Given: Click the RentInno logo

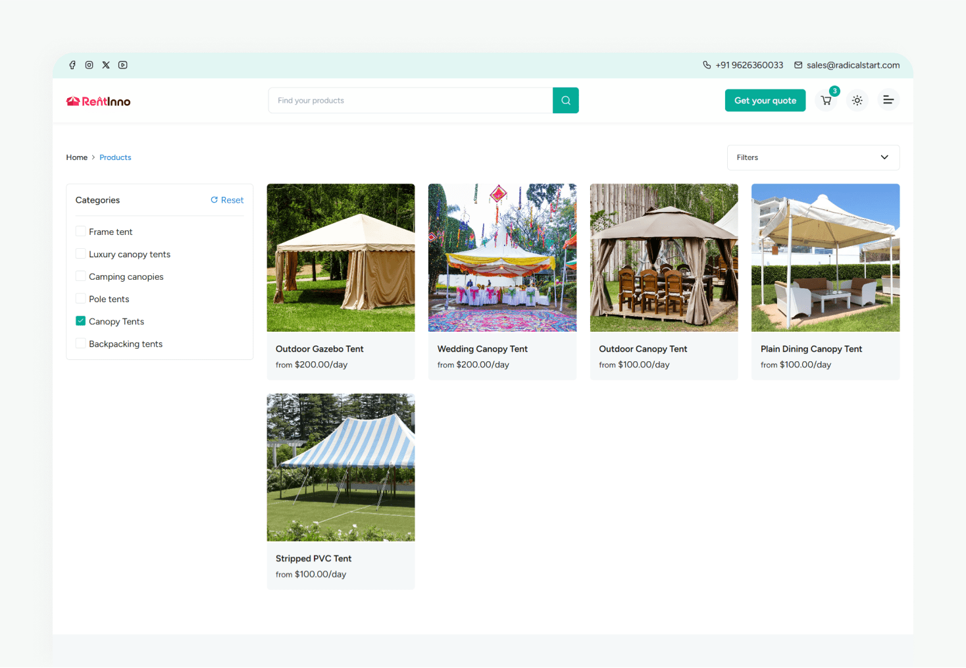Looking at the screenshot, I should point(99,101).
